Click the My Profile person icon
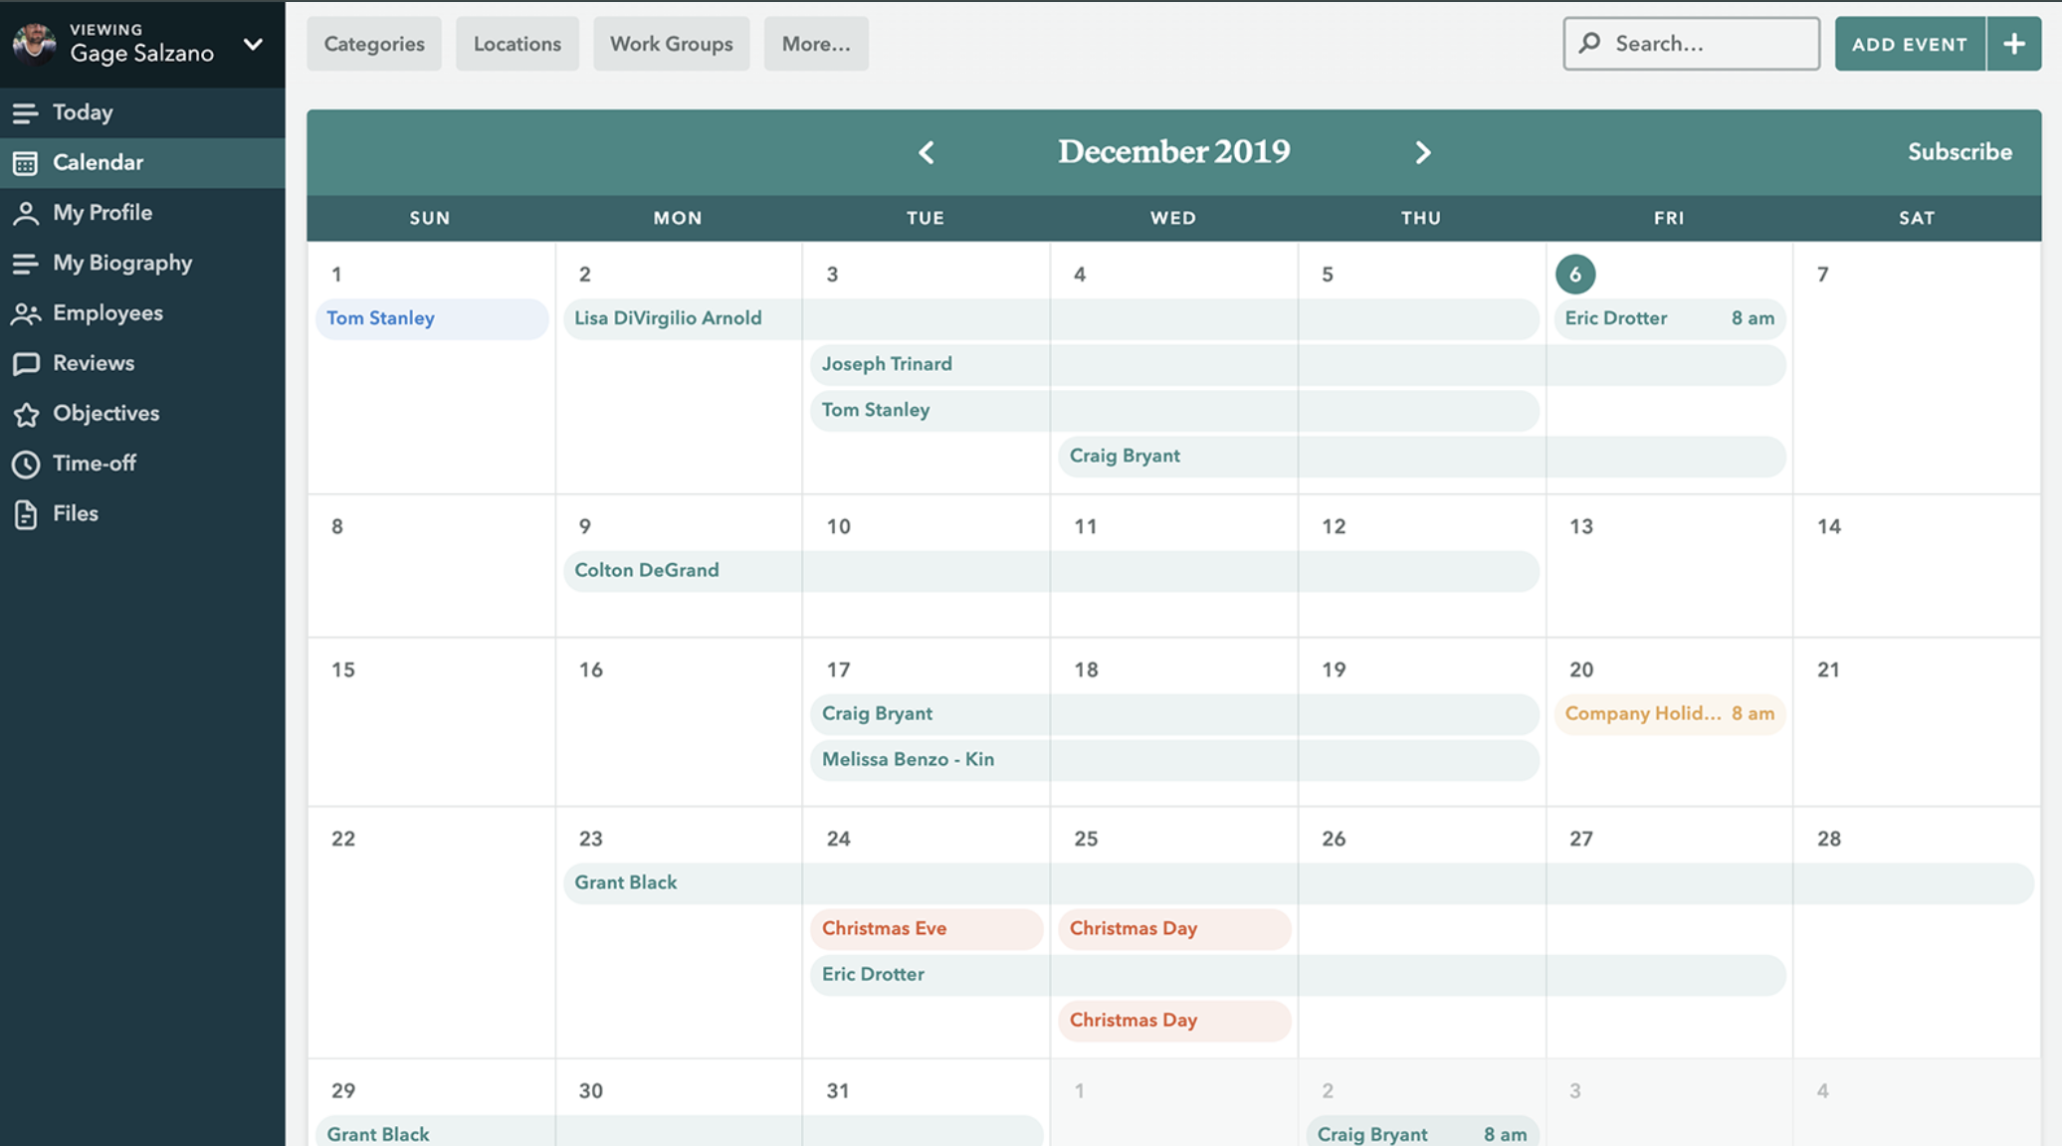This screenshot has height=1146, width=2062. pos(25,213)
